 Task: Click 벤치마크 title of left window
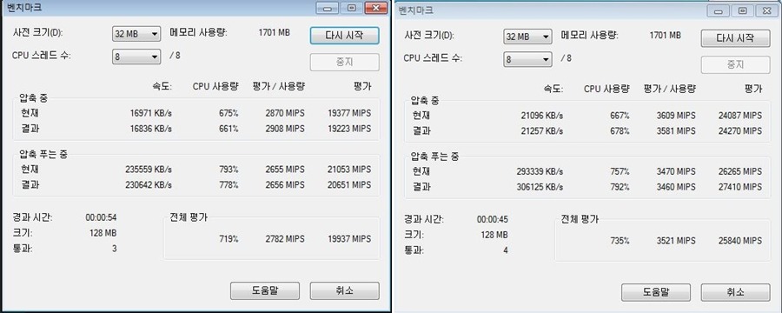click(x=24, y=8)
